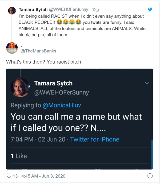Open the @TheMansBanks handle
The height and width of the screenshot is (184, 160).
(x=38, y=51)
